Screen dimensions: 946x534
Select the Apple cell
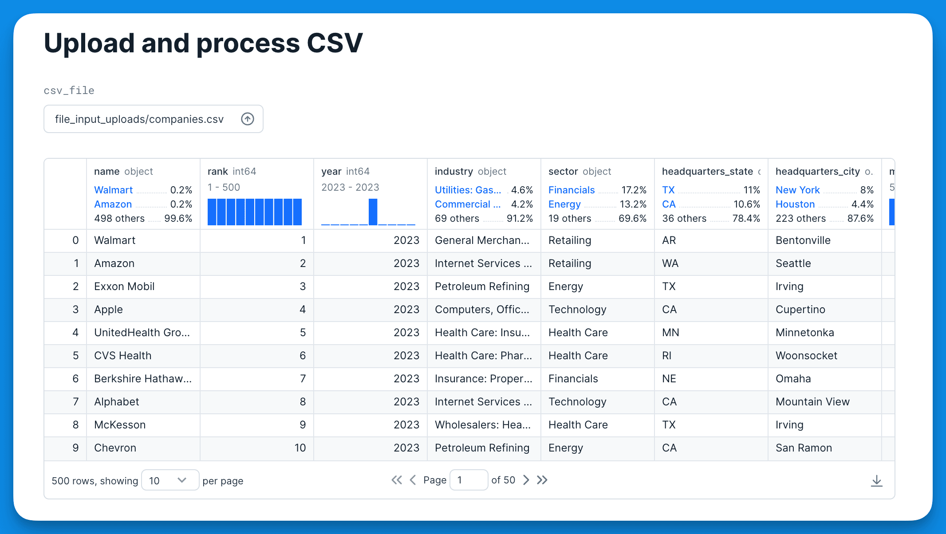143,310
